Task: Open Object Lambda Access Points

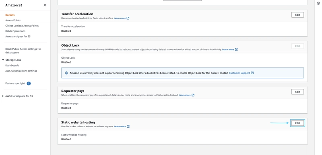Action: (22, 26)
